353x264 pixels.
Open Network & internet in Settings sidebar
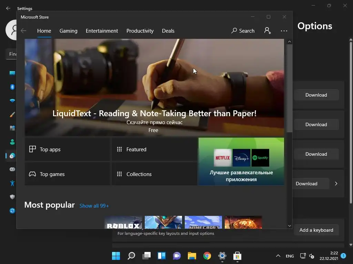tap(12, 101)
